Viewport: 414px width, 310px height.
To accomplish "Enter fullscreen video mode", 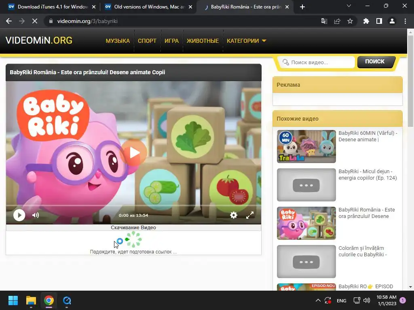I will [x=250, y=215].
